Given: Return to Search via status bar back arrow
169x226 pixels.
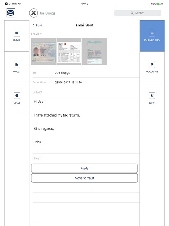Looking at the screenshot, I should [7, 4].
